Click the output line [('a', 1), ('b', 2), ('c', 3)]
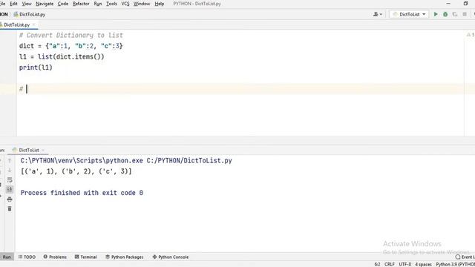Image resolution: width=475 pixels, height=267 pixels. [76, 171]
